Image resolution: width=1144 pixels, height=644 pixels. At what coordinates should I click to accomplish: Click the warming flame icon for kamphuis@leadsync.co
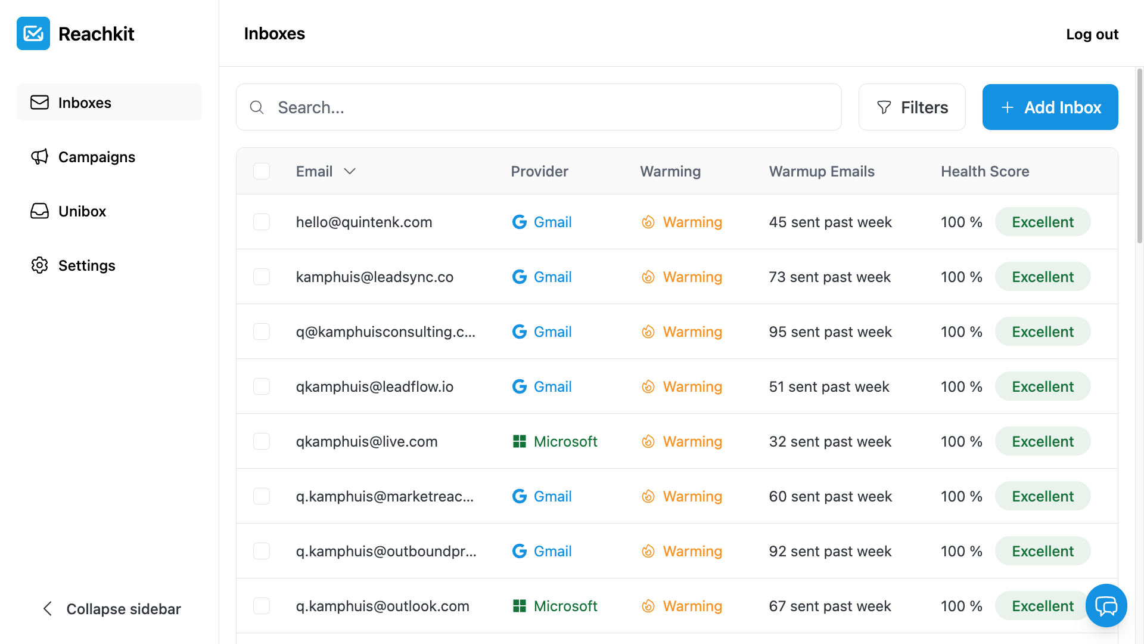[648, 277]
